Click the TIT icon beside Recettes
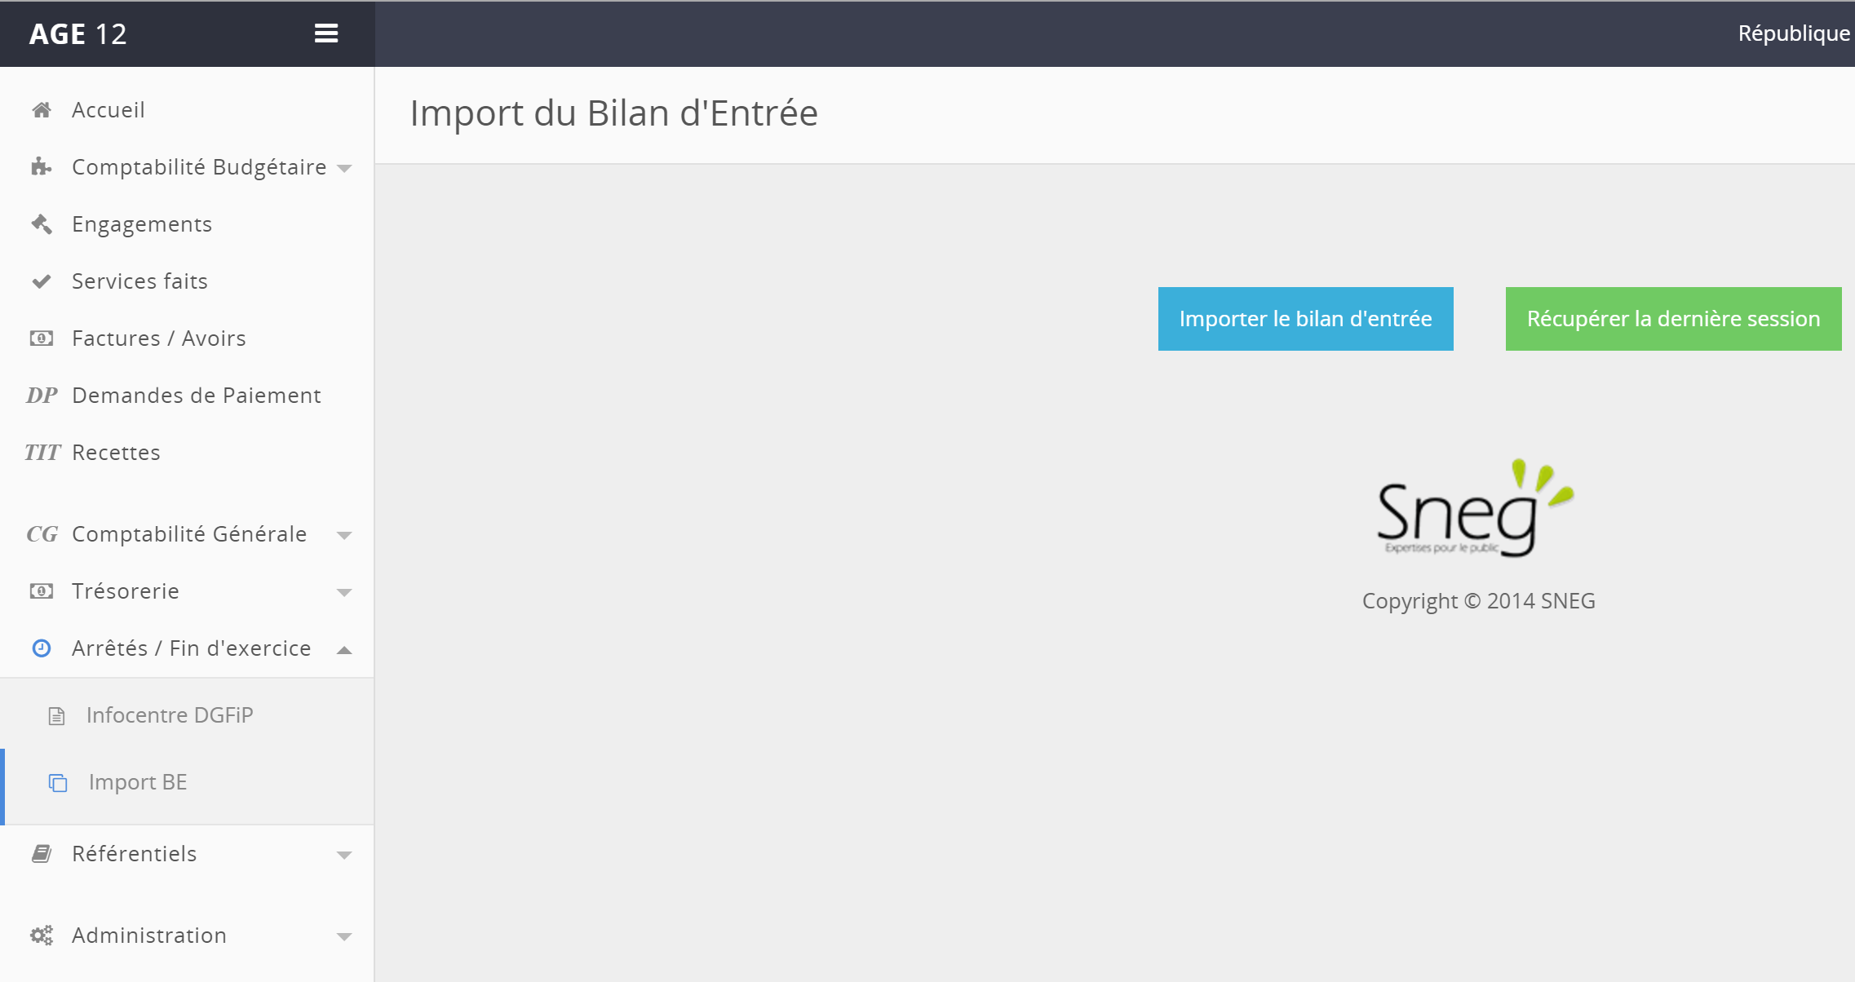The height and width of the screenshot is (982, 1855). (42, 453)
